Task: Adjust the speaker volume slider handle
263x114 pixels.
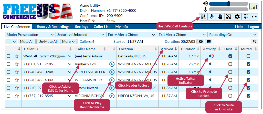Action: click(x=228, y=4)
